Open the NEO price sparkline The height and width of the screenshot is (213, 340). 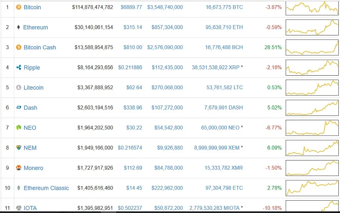[x=312, y=128]
